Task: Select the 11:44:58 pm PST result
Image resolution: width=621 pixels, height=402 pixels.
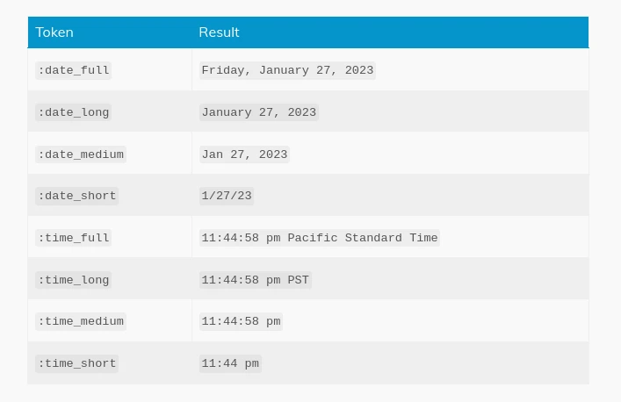Action: coord(255,280)
